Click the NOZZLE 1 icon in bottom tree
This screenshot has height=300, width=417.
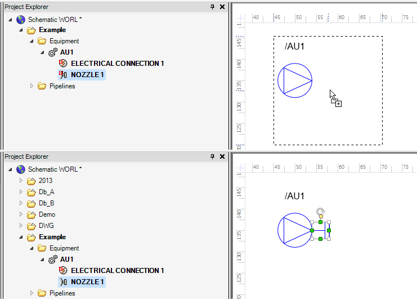(x=63, y=282)
